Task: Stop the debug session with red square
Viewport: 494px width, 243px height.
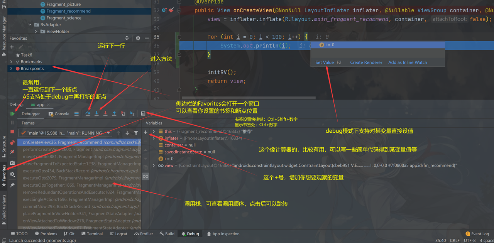Action: pyautogui.click(x=12, y=132)
